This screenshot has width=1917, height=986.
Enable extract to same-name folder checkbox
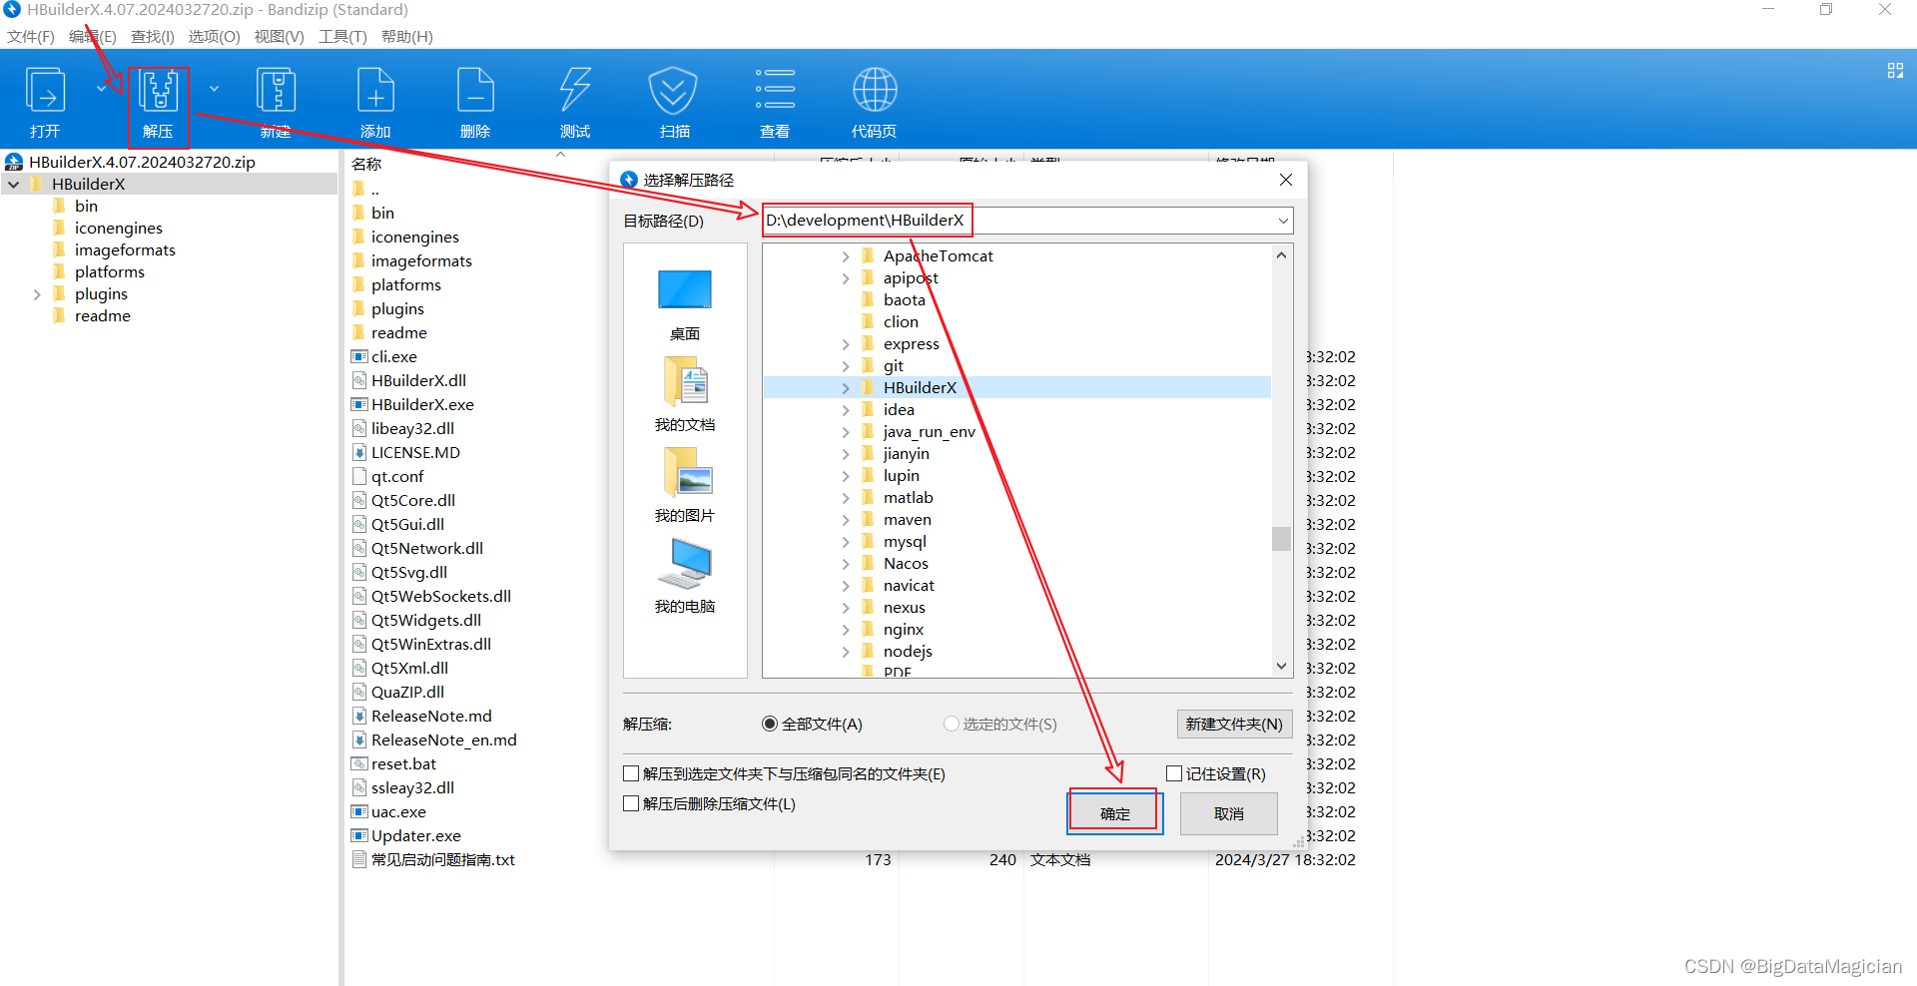(x=631, y=773)
